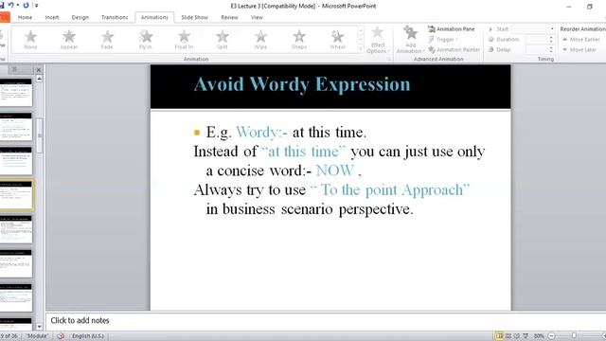Image resolution: width=606 pixels, height=341 pixels.
Task: Apply the Shape animation effect
Action: pos(299,40)
